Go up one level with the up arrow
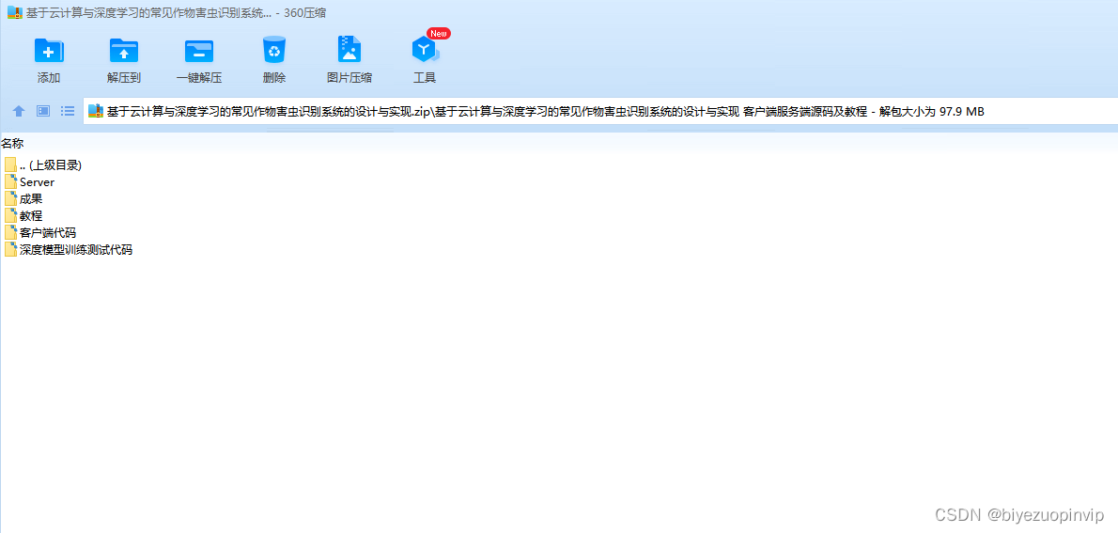 (19, 111)
